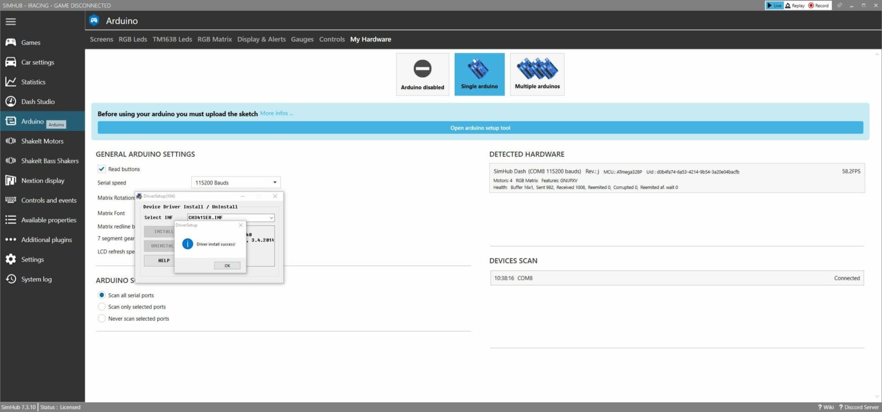Open Statistics chart icon in sidebar
The height and width of the screenshot is (412, 882).
pos(10,82)
